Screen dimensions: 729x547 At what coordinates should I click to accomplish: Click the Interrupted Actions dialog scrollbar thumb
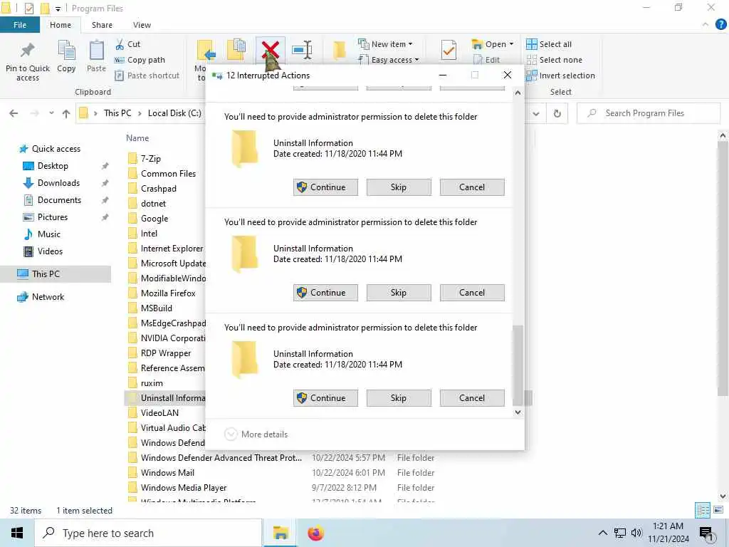click(x=518, y=365)
